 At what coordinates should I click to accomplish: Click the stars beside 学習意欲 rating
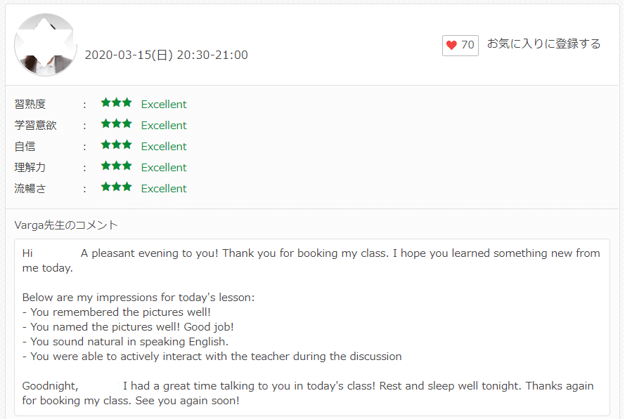[117, 124]
